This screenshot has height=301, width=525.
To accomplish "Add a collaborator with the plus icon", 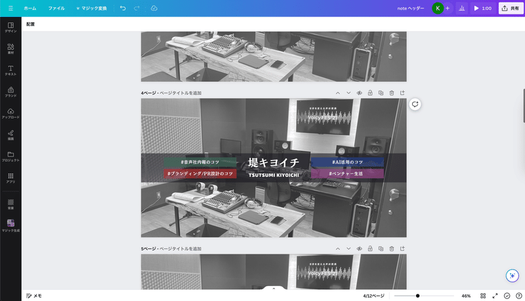I will click(x=448, y=9).
